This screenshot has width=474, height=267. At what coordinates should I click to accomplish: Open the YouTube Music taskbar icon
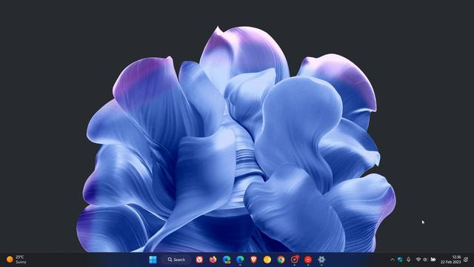[308, 260]
